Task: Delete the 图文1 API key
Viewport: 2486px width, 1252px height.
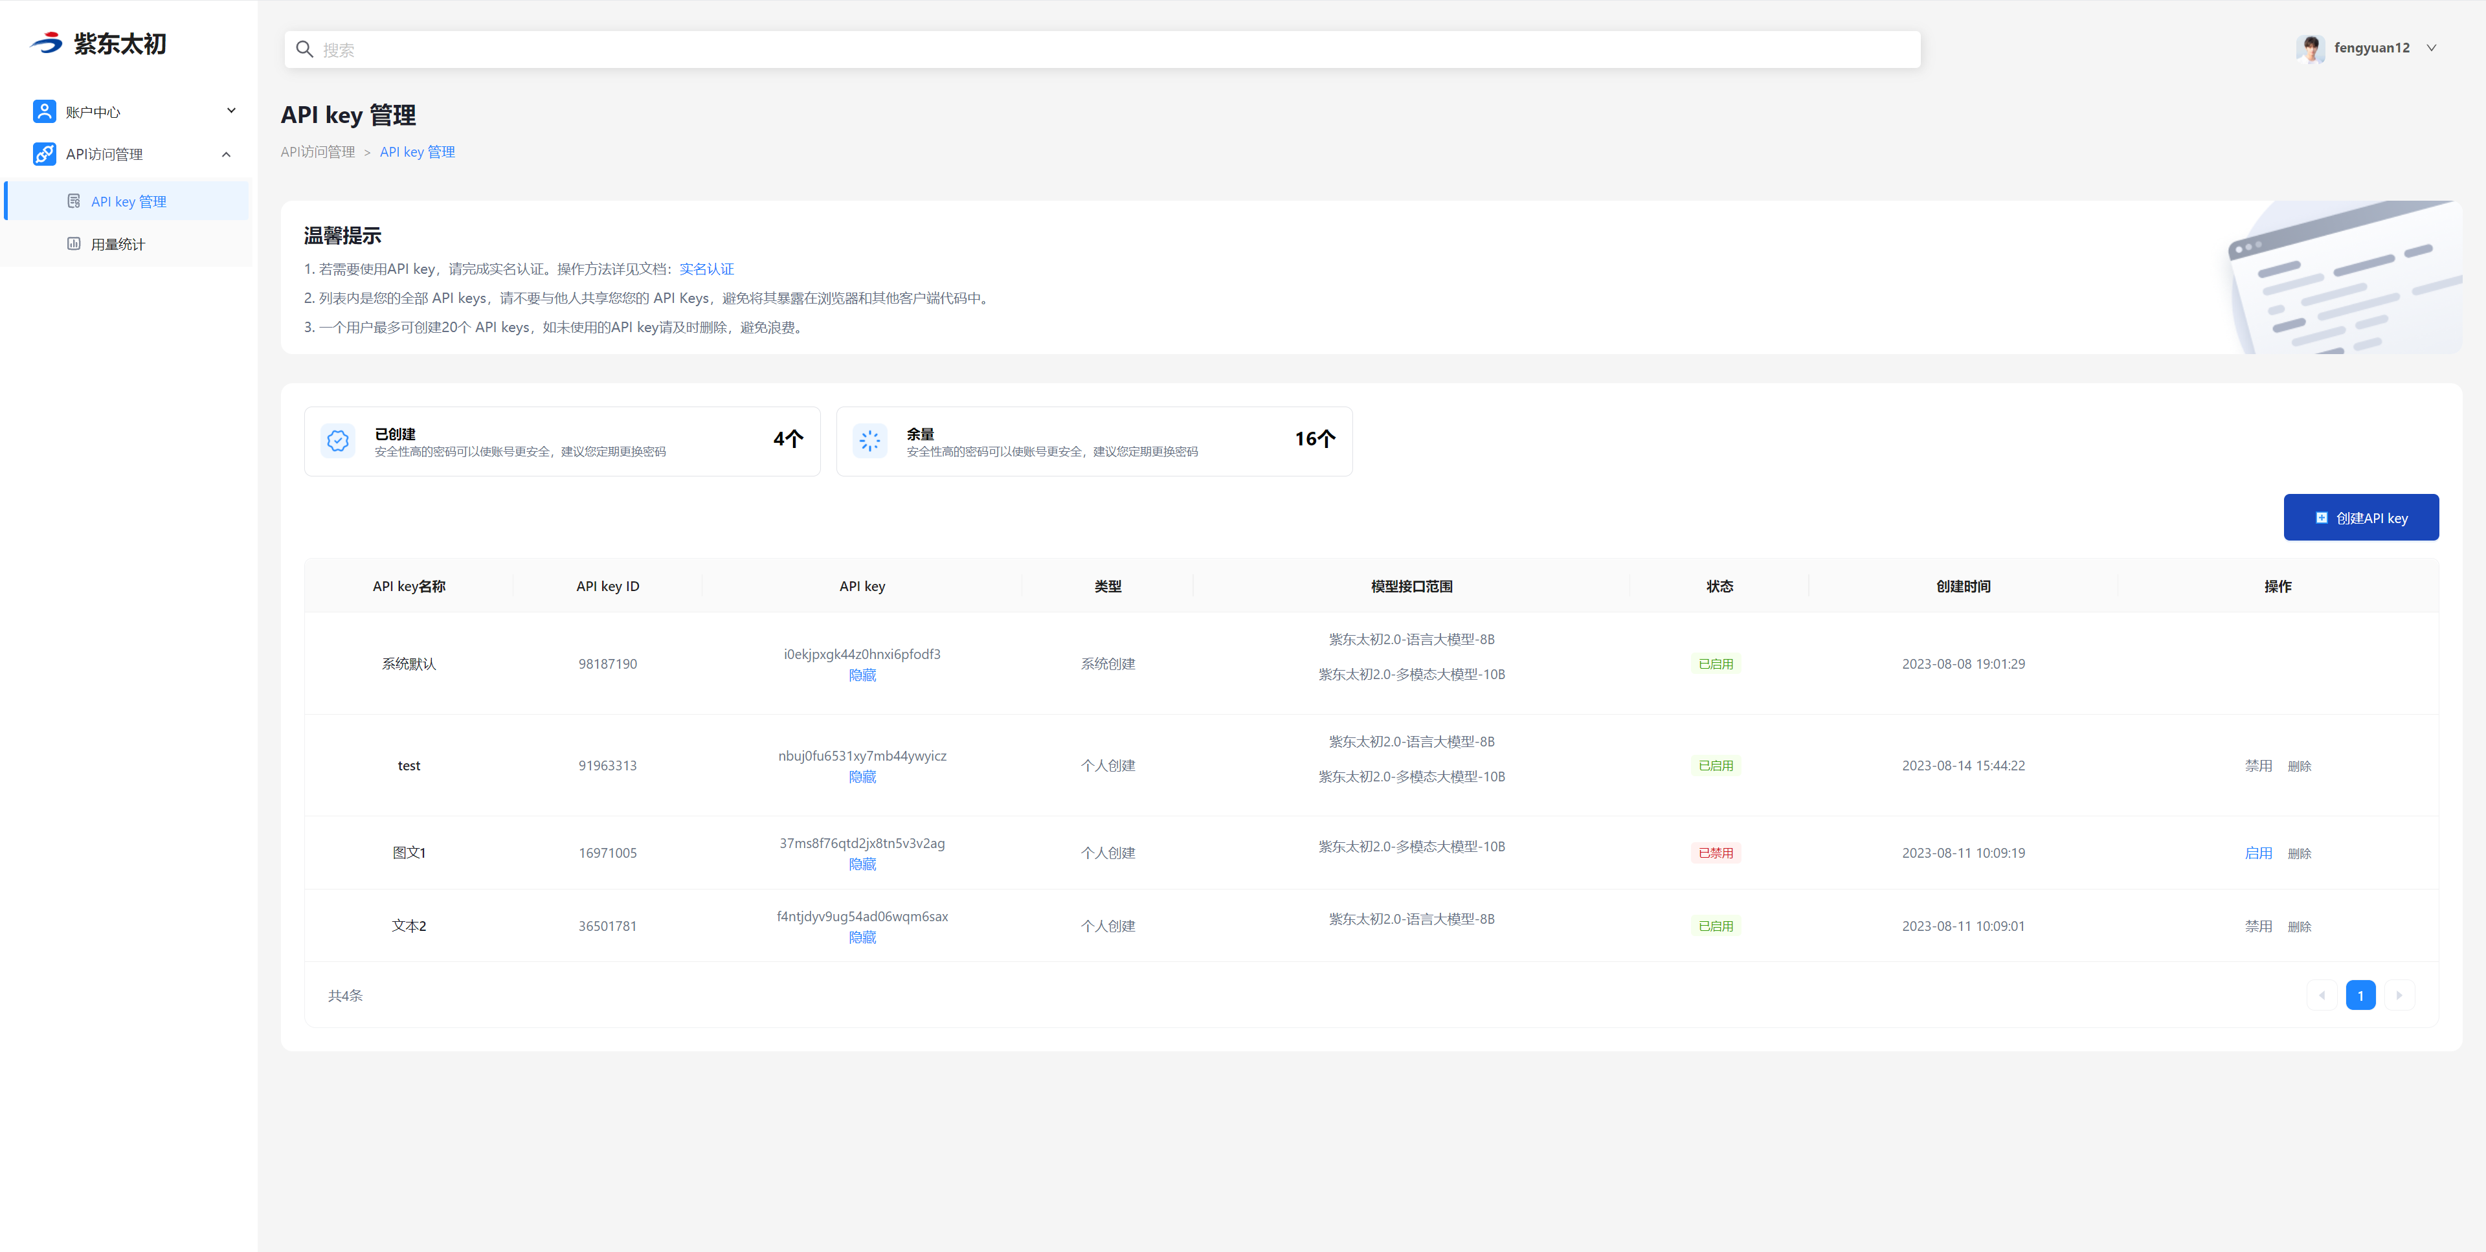Action: pyautogui.click(x=2300, y=853)
